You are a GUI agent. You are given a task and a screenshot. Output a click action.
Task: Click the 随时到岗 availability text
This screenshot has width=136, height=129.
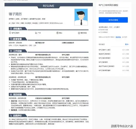(x=84, y=33)
